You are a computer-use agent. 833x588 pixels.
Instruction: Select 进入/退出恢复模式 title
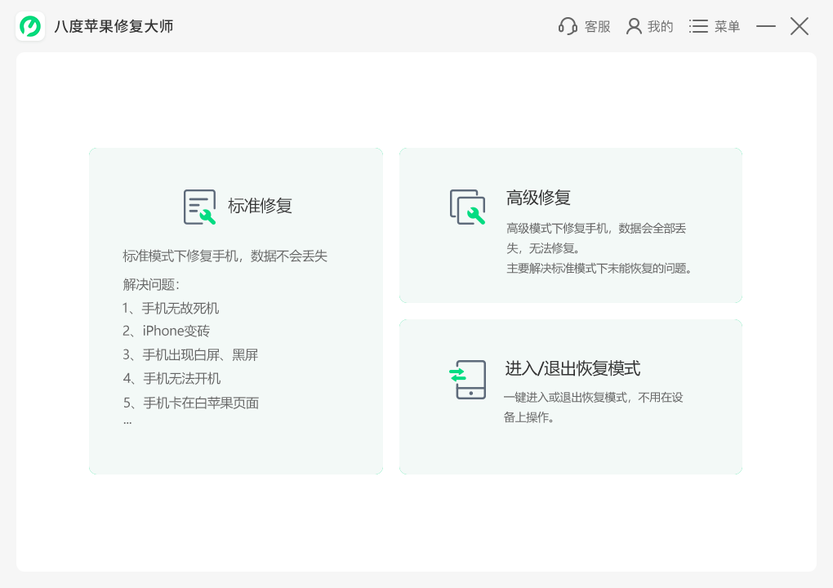coord(572,368)
